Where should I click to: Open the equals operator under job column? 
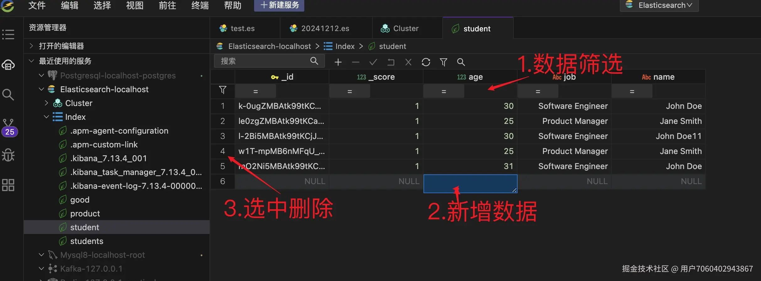[538, 92]
